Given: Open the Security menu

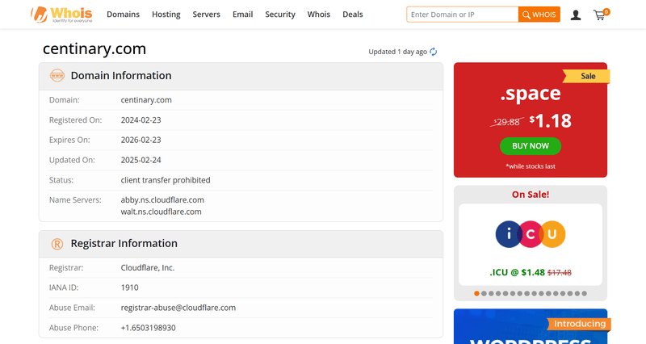Looking at the screenshot, I should 280,15.
